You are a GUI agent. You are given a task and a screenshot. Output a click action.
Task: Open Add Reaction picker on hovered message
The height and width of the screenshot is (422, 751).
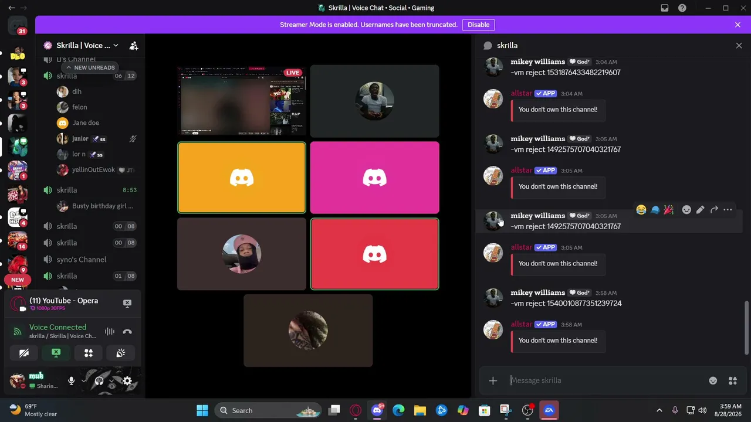point(686,210)
